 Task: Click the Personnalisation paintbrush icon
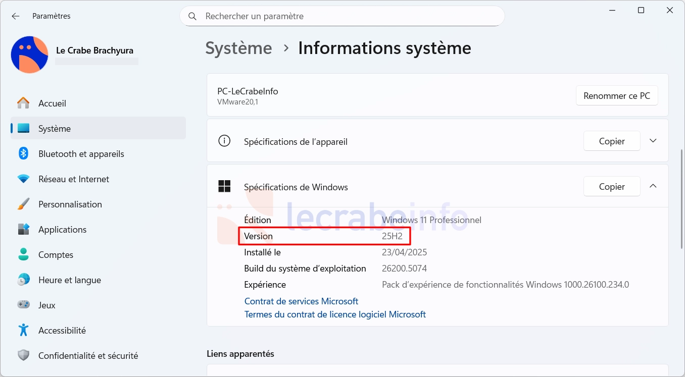(23, 204)
